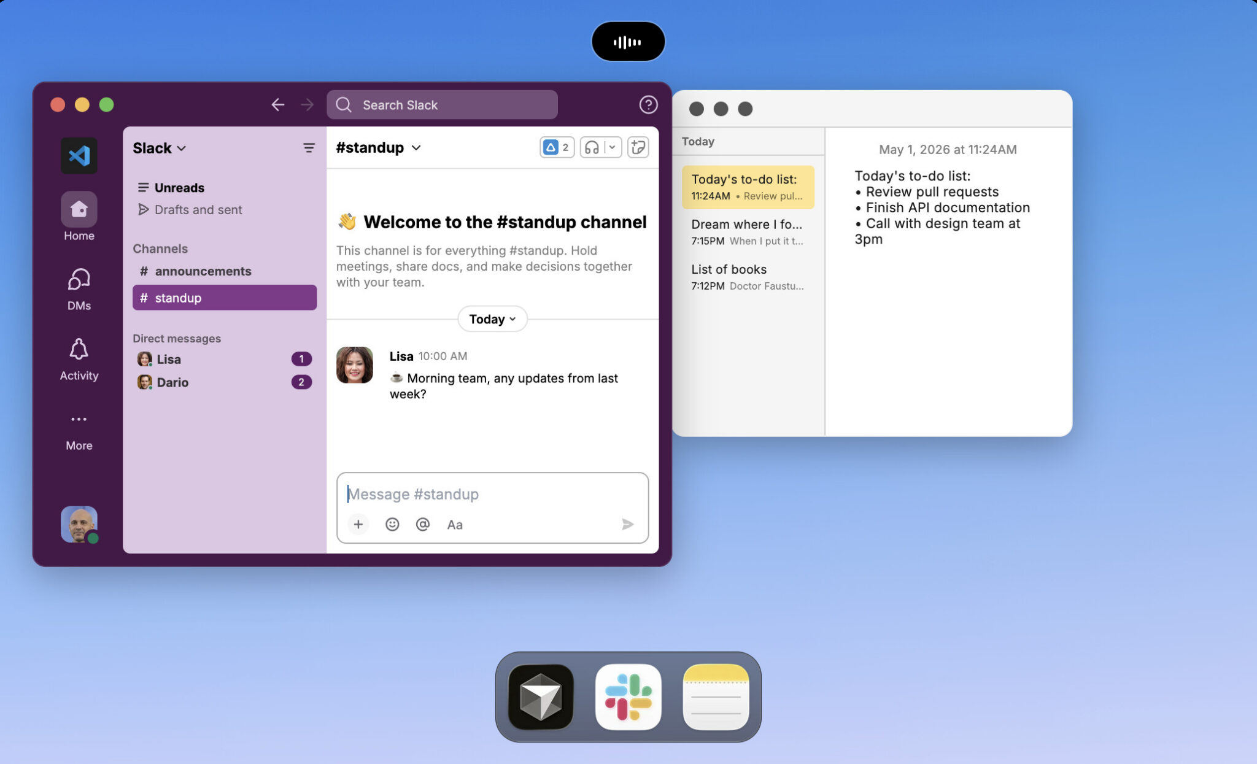Select the standup channel
This screenshot has height=764, width=1257.
click(x=225, y=298)
